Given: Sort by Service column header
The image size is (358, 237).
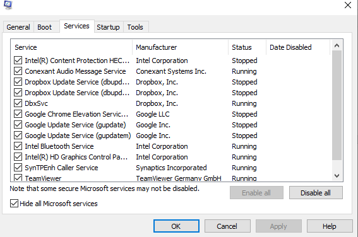Looking at the screenshot, I should tap(71, 47).
